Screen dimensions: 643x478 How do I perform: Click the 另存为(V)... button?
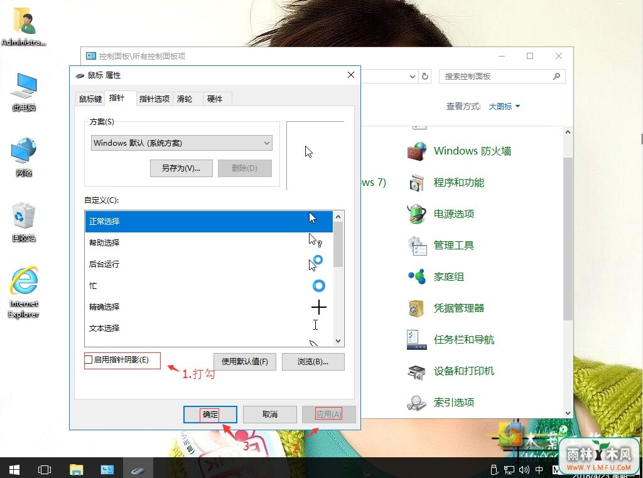pos(181,168)
